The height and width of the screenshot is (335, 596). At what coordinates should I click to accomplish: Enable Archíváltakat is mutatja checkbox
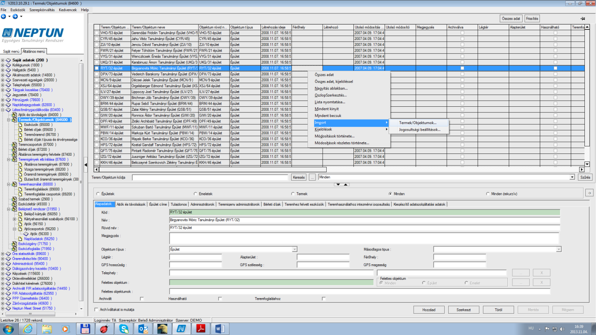pyautogui.click(x=97, y=310)
